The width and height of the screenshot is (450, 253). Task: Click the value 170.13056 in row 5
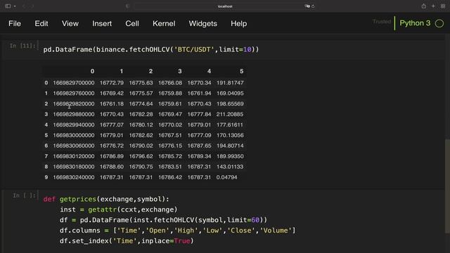pyautogui.click(x=230, y=135)
